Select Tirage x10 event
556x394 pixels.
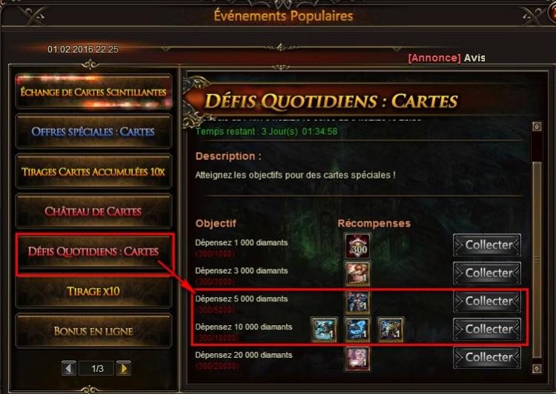[93, 291]
